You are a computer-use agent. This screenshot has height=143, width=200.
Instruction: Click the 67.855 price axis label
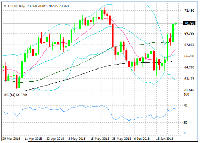189,45
